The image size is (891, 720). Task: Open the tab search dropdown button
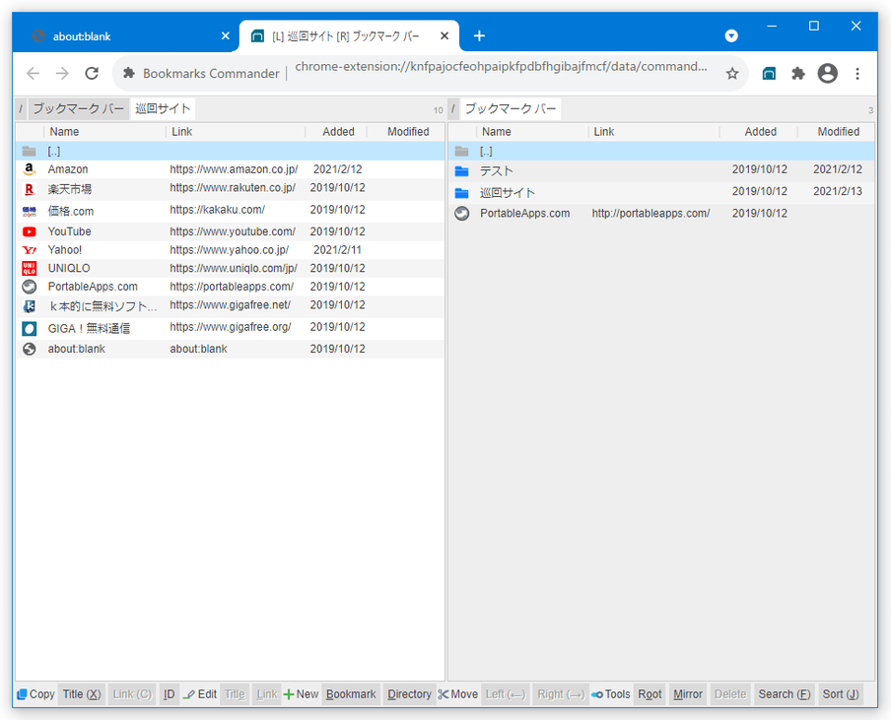tap(731, 35)
